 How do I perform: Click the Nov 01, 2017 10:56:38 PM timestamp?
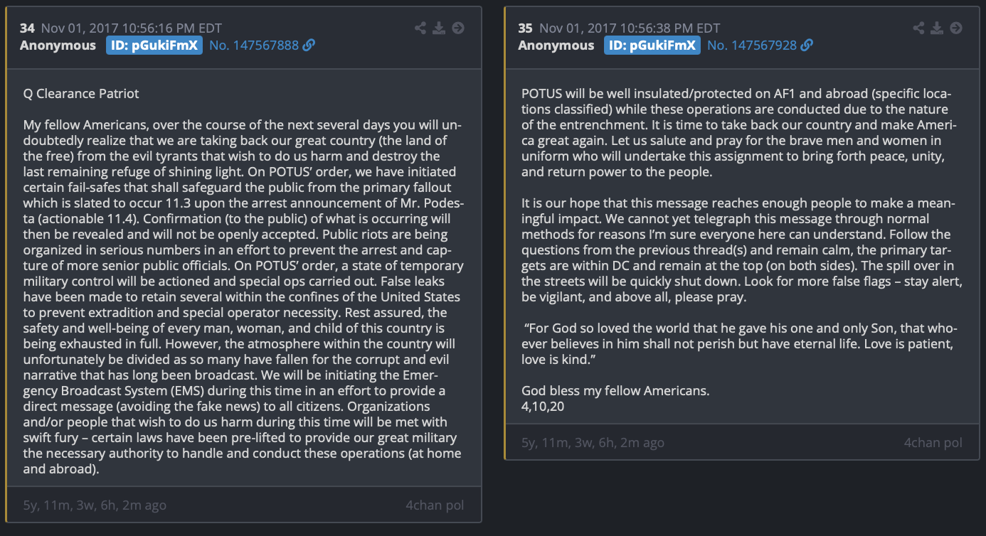pyautogui.click(x=630, y=28)
